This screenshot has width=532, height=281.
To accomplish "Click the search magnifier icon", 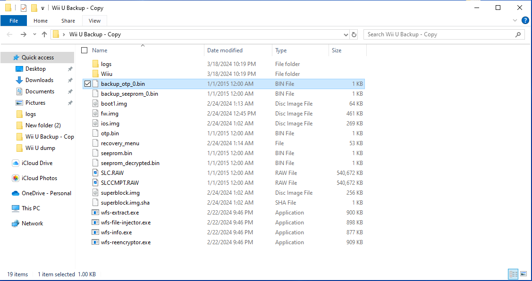I will (x=518, y=34).
